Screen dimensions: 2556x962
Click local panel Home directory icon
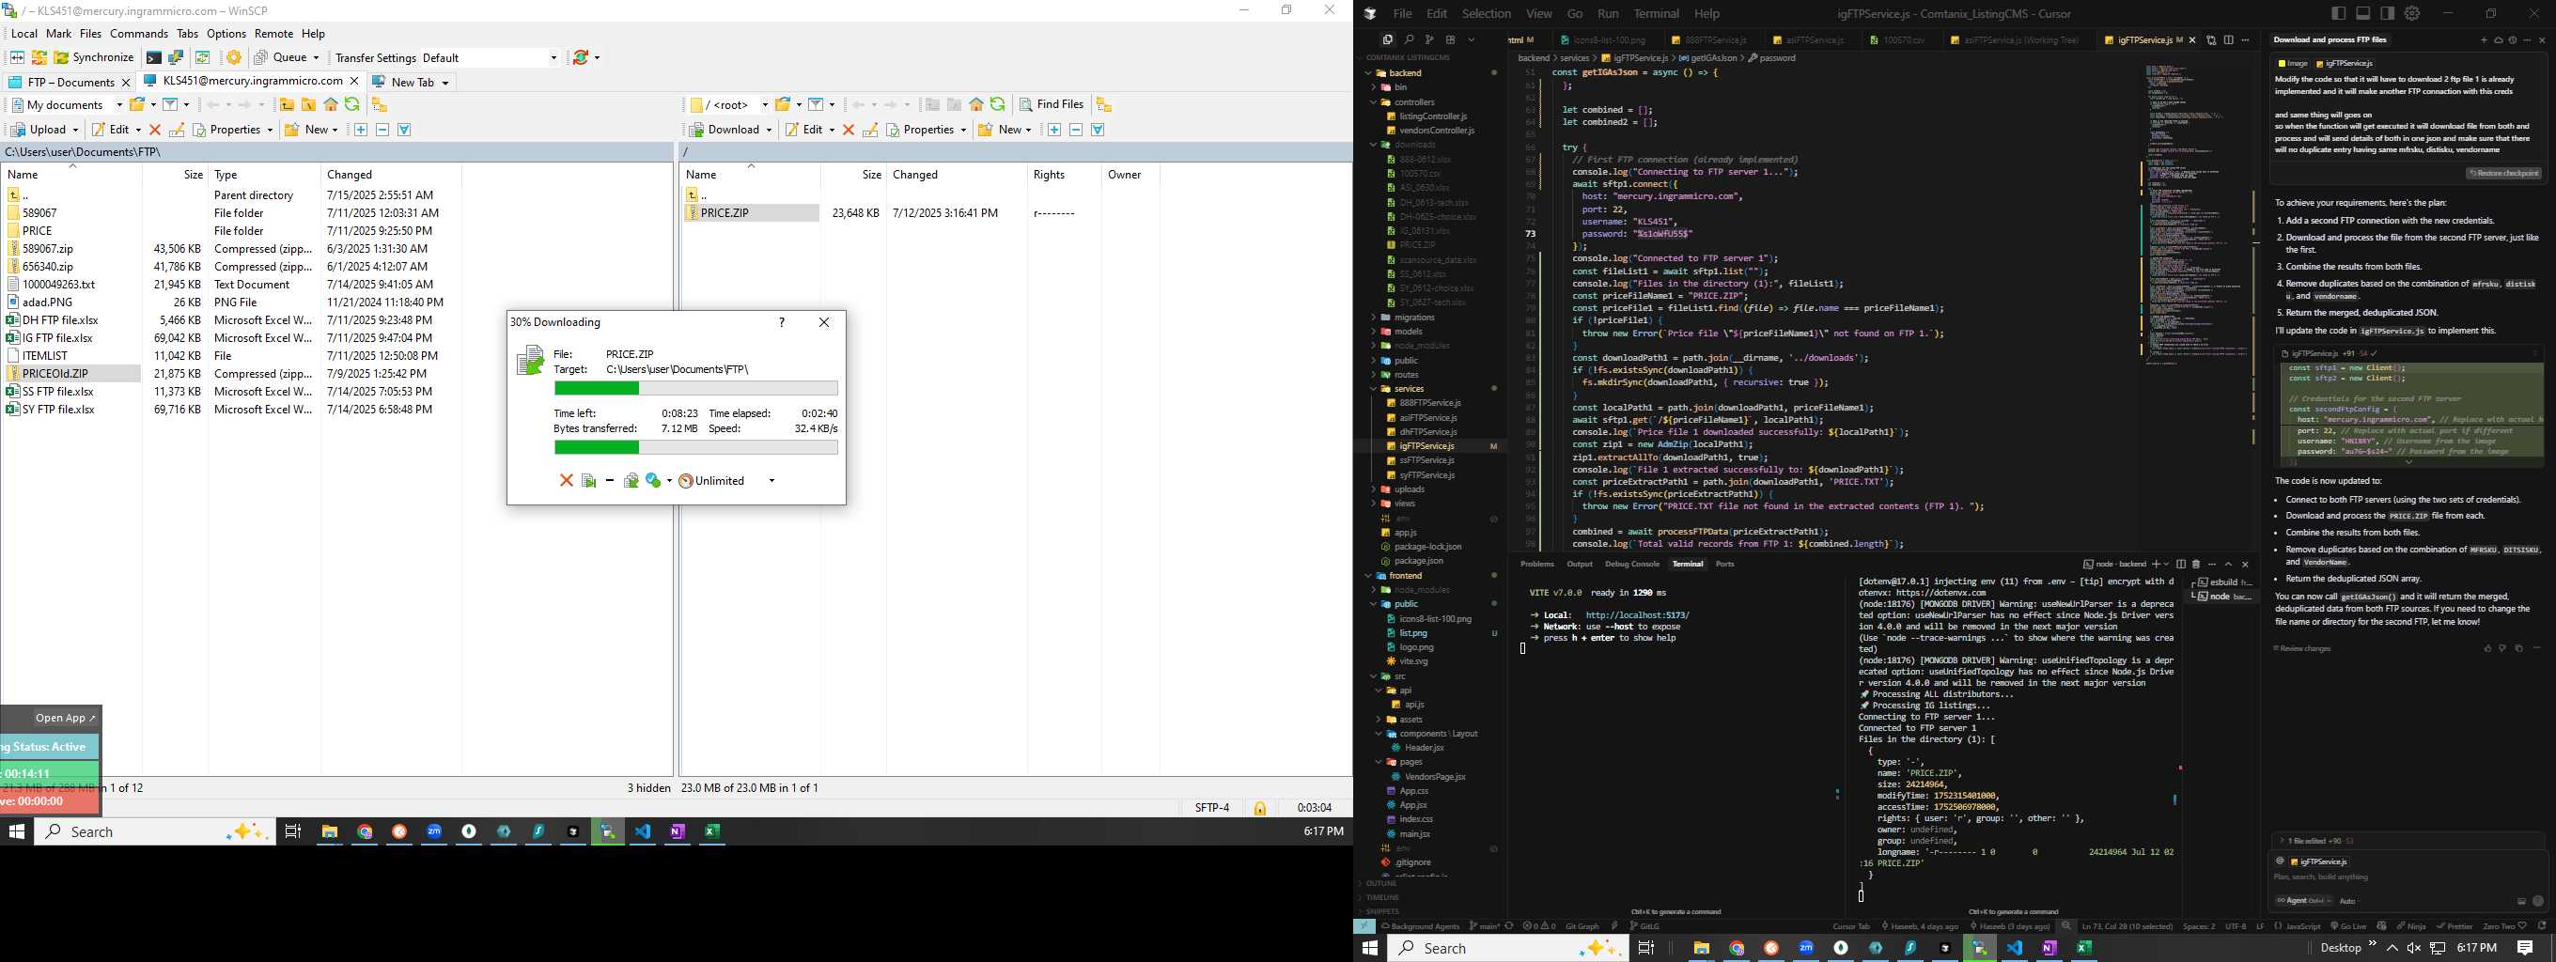tap(331, 104)
